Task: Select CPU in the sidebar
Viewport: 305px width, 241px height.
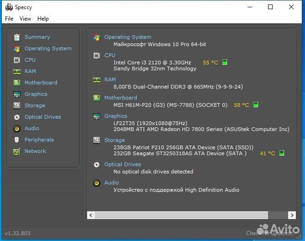Action: coord(30,60)
